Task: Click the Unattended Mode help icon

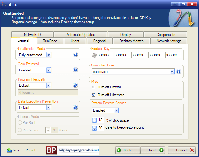Action: click(75, 55)
